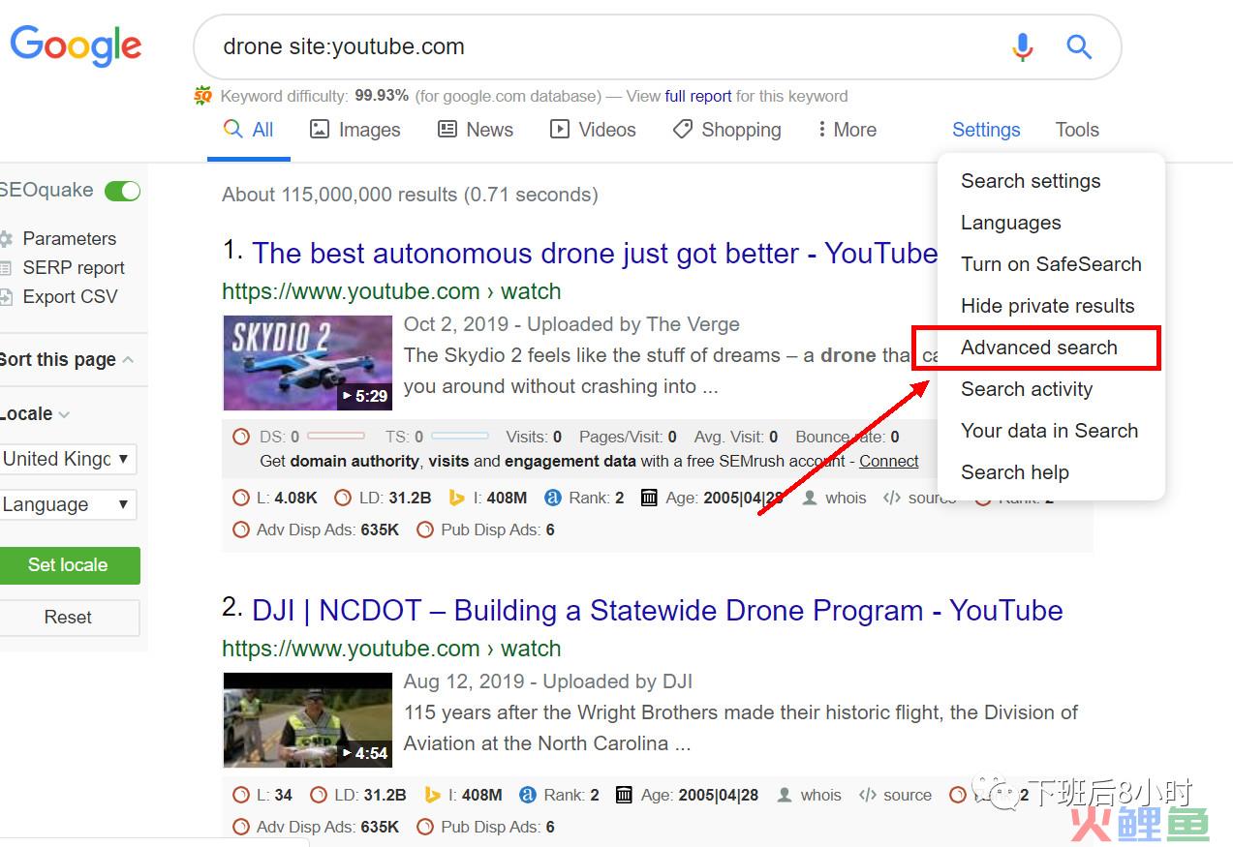Switch to the Shopping tab
This screenshot has height=847, width=1233.
pos(727,130)
